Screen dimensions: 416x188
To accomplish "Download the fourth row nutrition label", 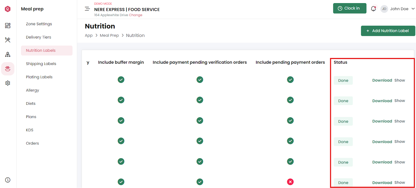I will 382,142.
